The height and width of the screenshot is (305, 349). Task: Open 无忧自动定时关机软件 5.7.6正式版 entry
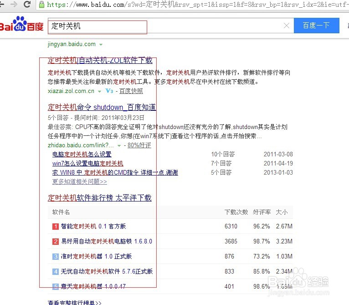pos(107,271)
